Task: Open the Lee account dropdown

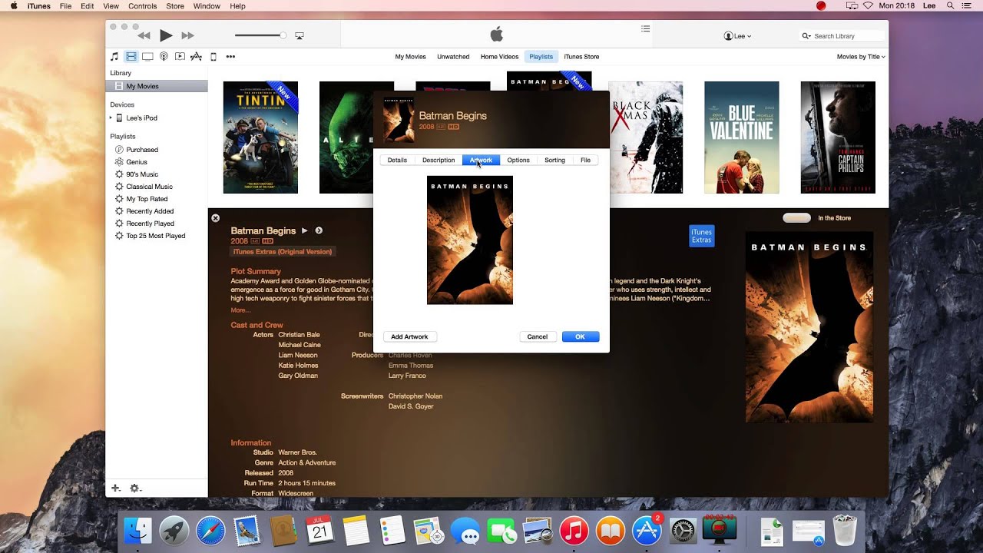Action: click(737, 36)
